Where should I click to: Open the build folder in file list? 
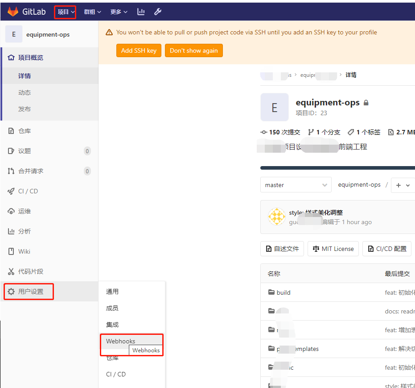click(284, 292)
